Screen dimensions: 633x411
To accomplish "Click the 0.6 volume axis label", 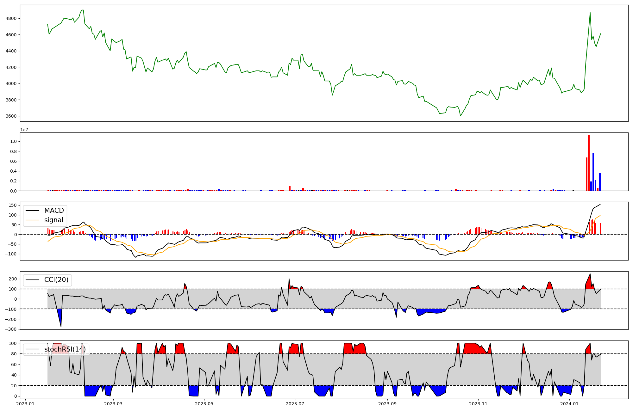I will [13, 161].
